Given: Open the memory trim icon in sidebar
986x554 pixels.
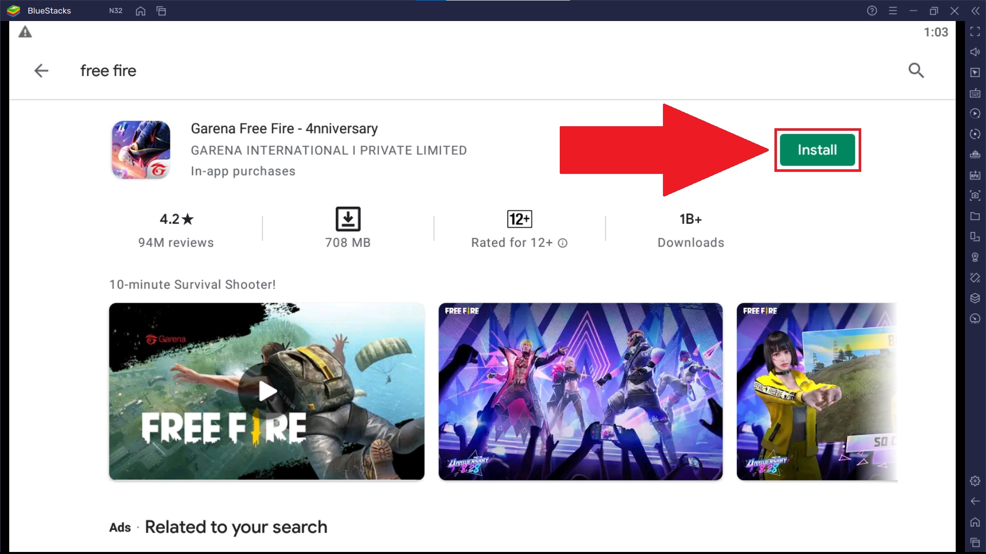Looking at the screenshot, I should [x=975, y=154].
